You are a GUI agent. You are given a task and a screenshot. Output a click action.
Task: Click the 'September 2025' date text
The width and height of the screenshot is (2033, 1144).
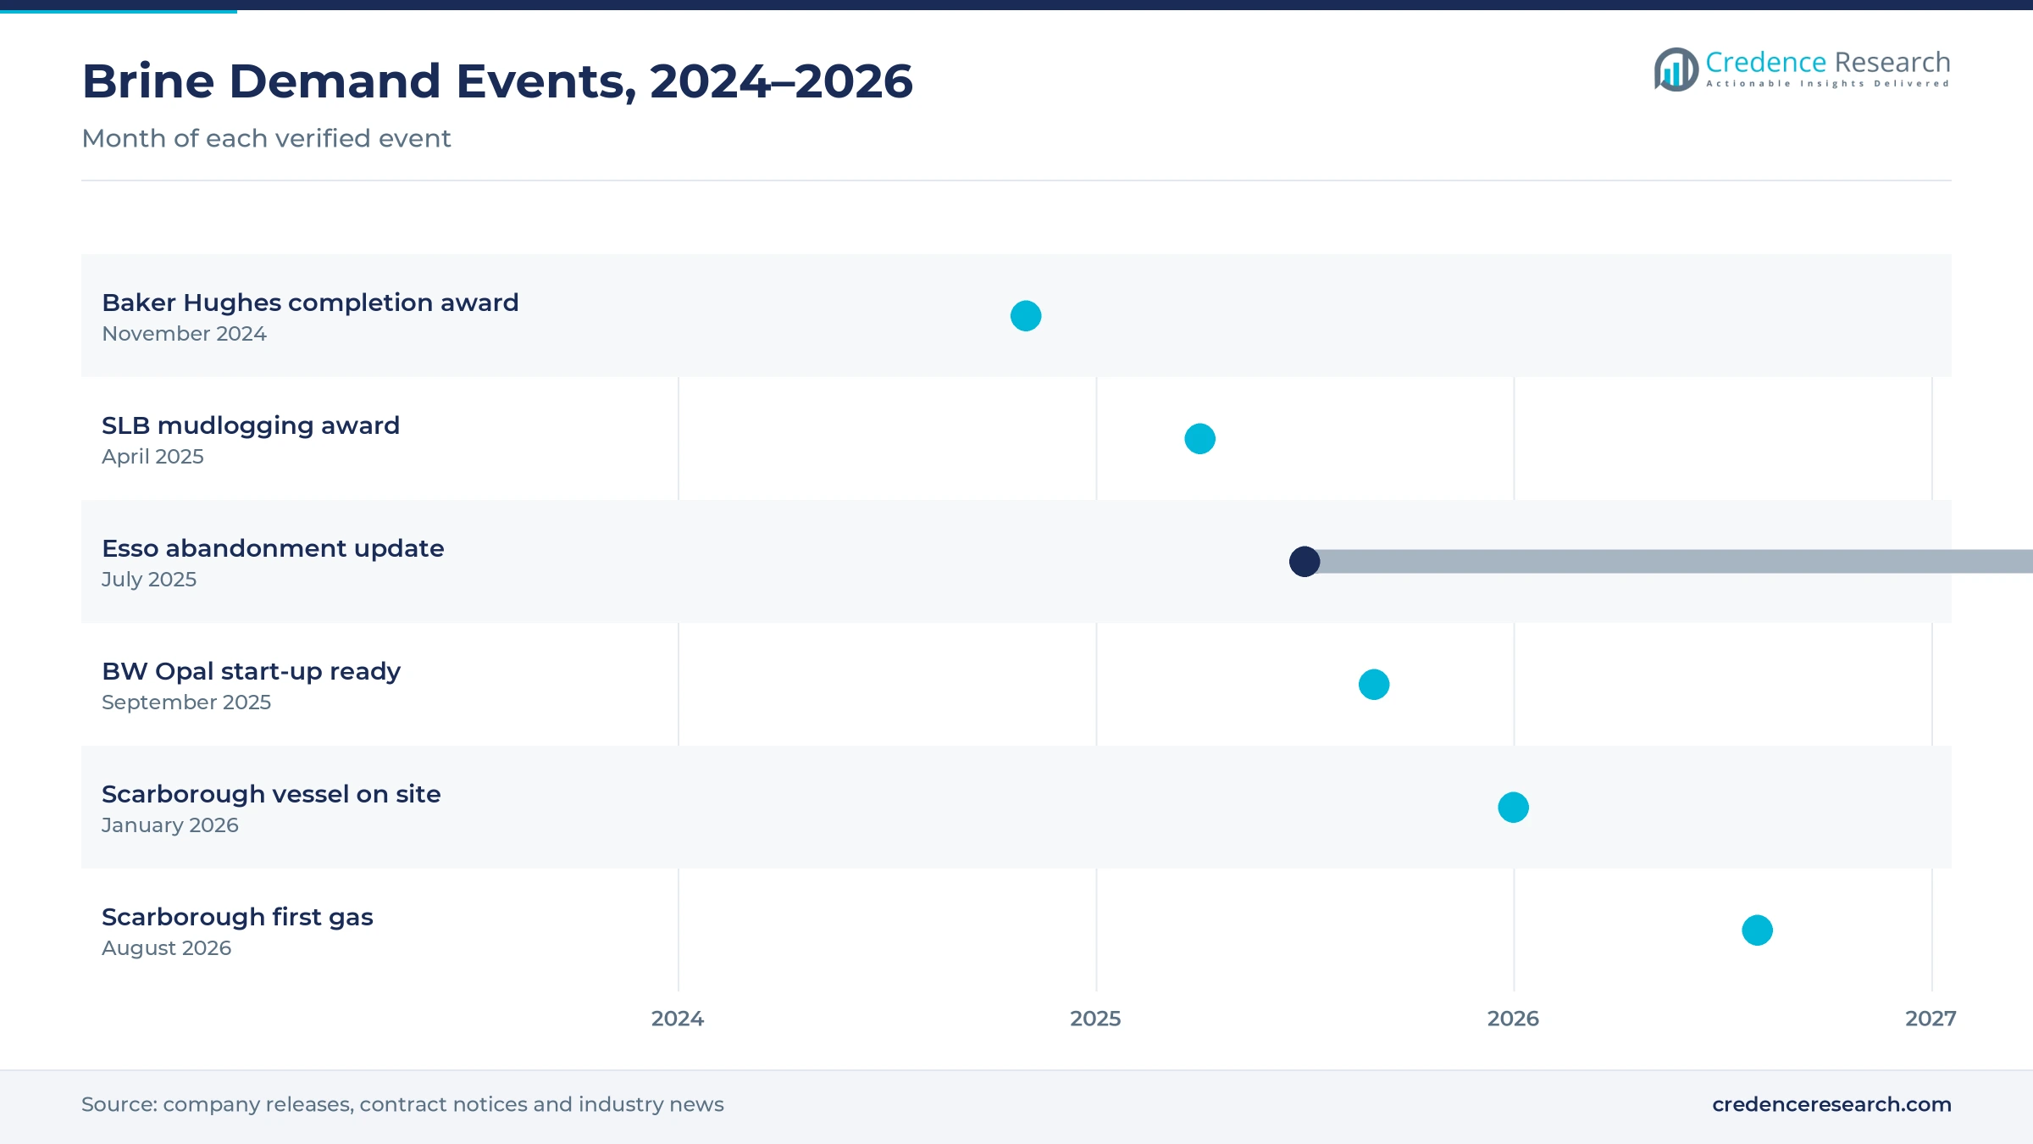point(186,703)
